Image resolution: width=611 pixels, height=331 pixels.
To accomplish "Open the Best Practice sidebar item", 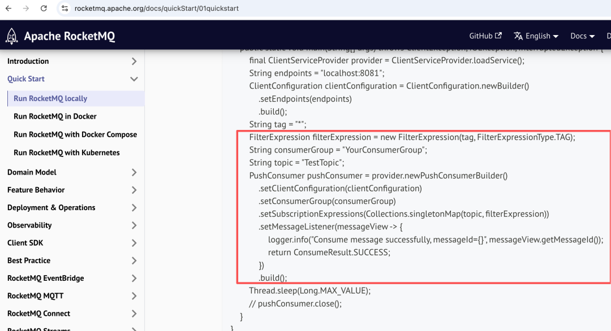I will [29, 260].
